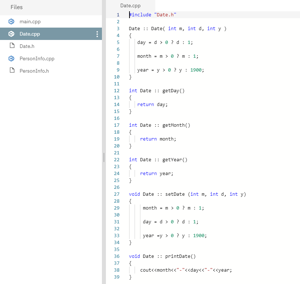The height and width of the screenshot is (284, 300).
Task: Click the Date :: Date constructor signature
Action: [177, 29]
